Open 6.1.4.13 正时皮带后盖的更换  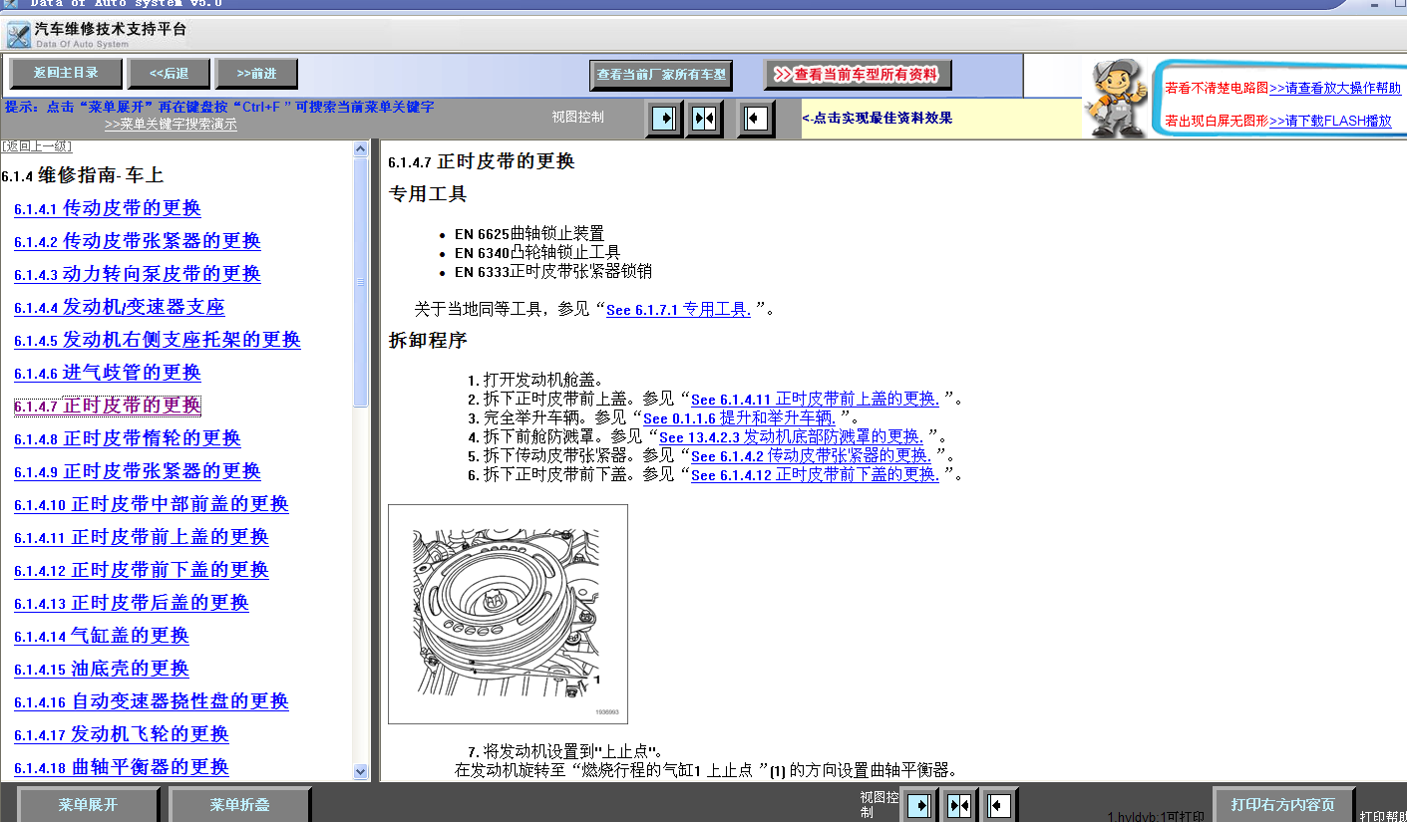point(132,603)
